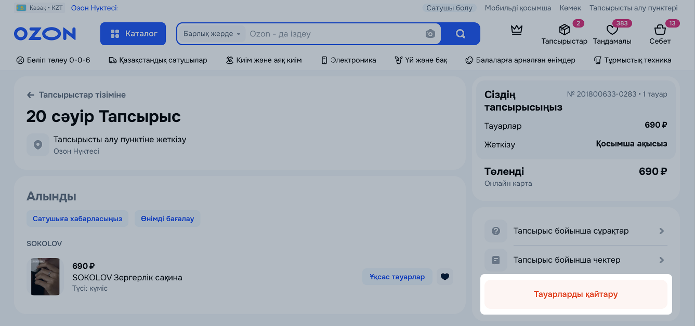Click the camera image-search icon
Image resolution: width=695 pixels, height=326 pixels.
(x=430, y=34)
